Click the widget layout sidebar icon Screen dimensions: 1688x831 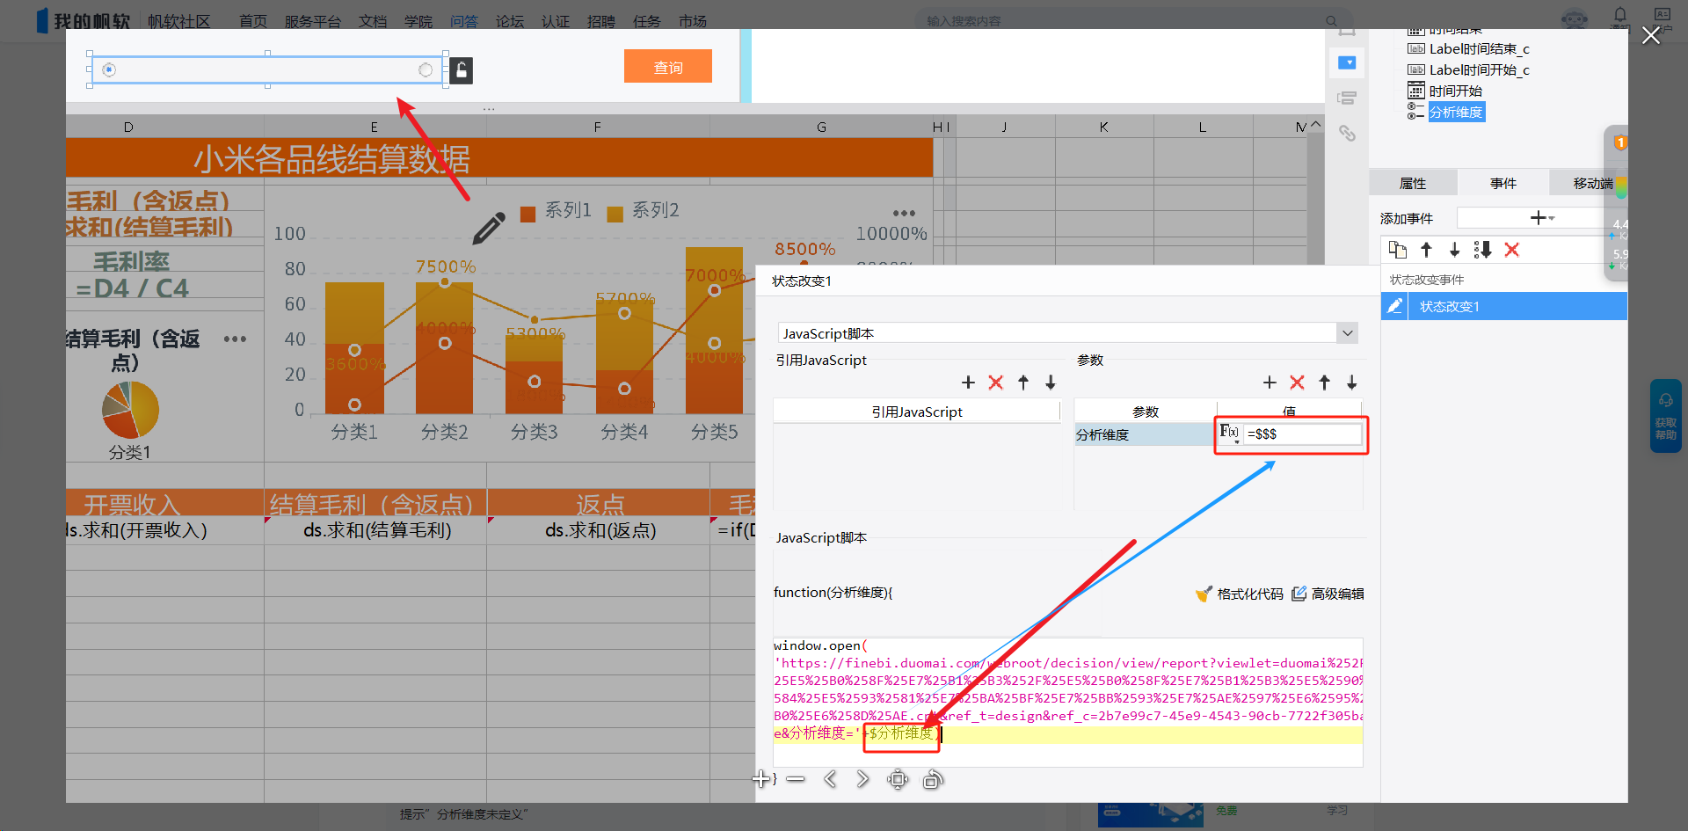click(x=1347, y=98)
